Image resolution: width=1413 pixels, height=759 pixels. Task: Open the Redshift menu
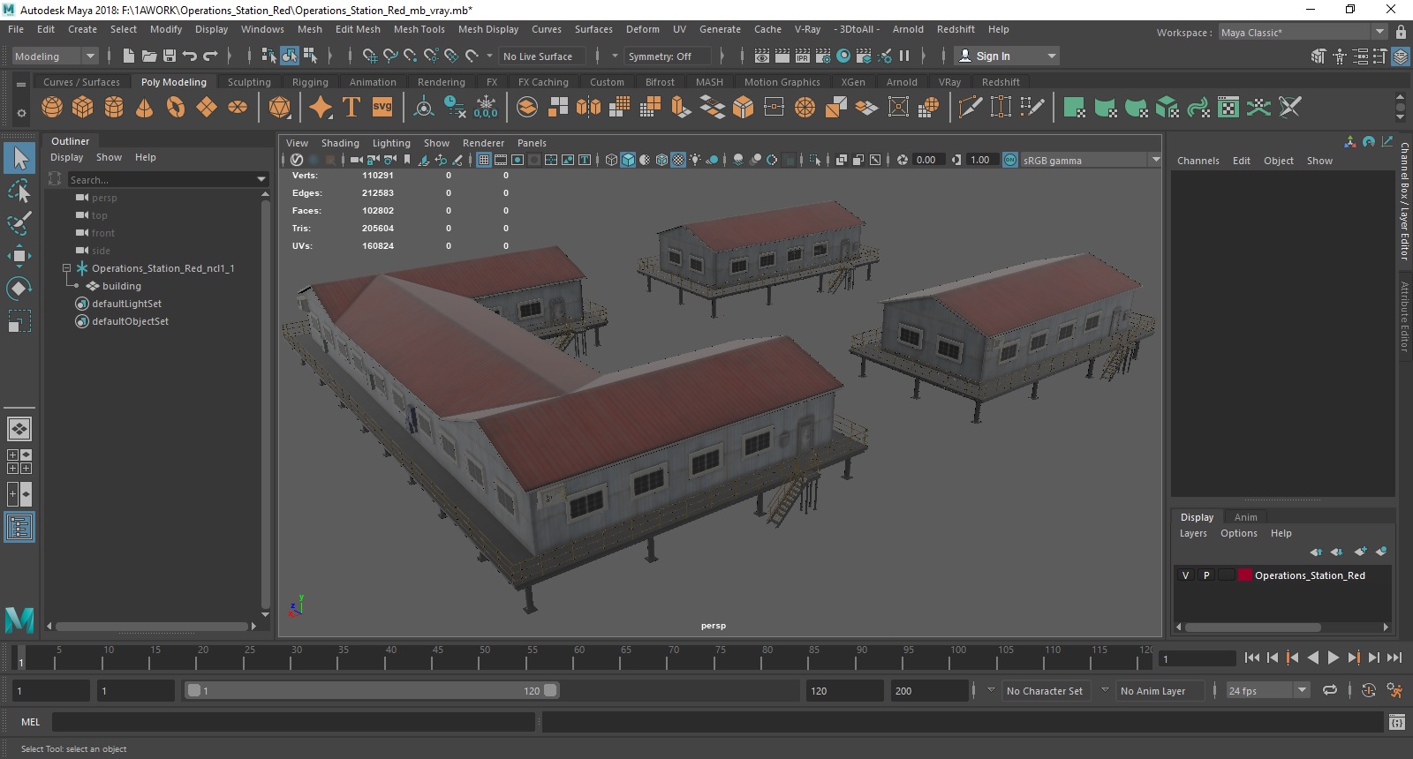[956, 29]
